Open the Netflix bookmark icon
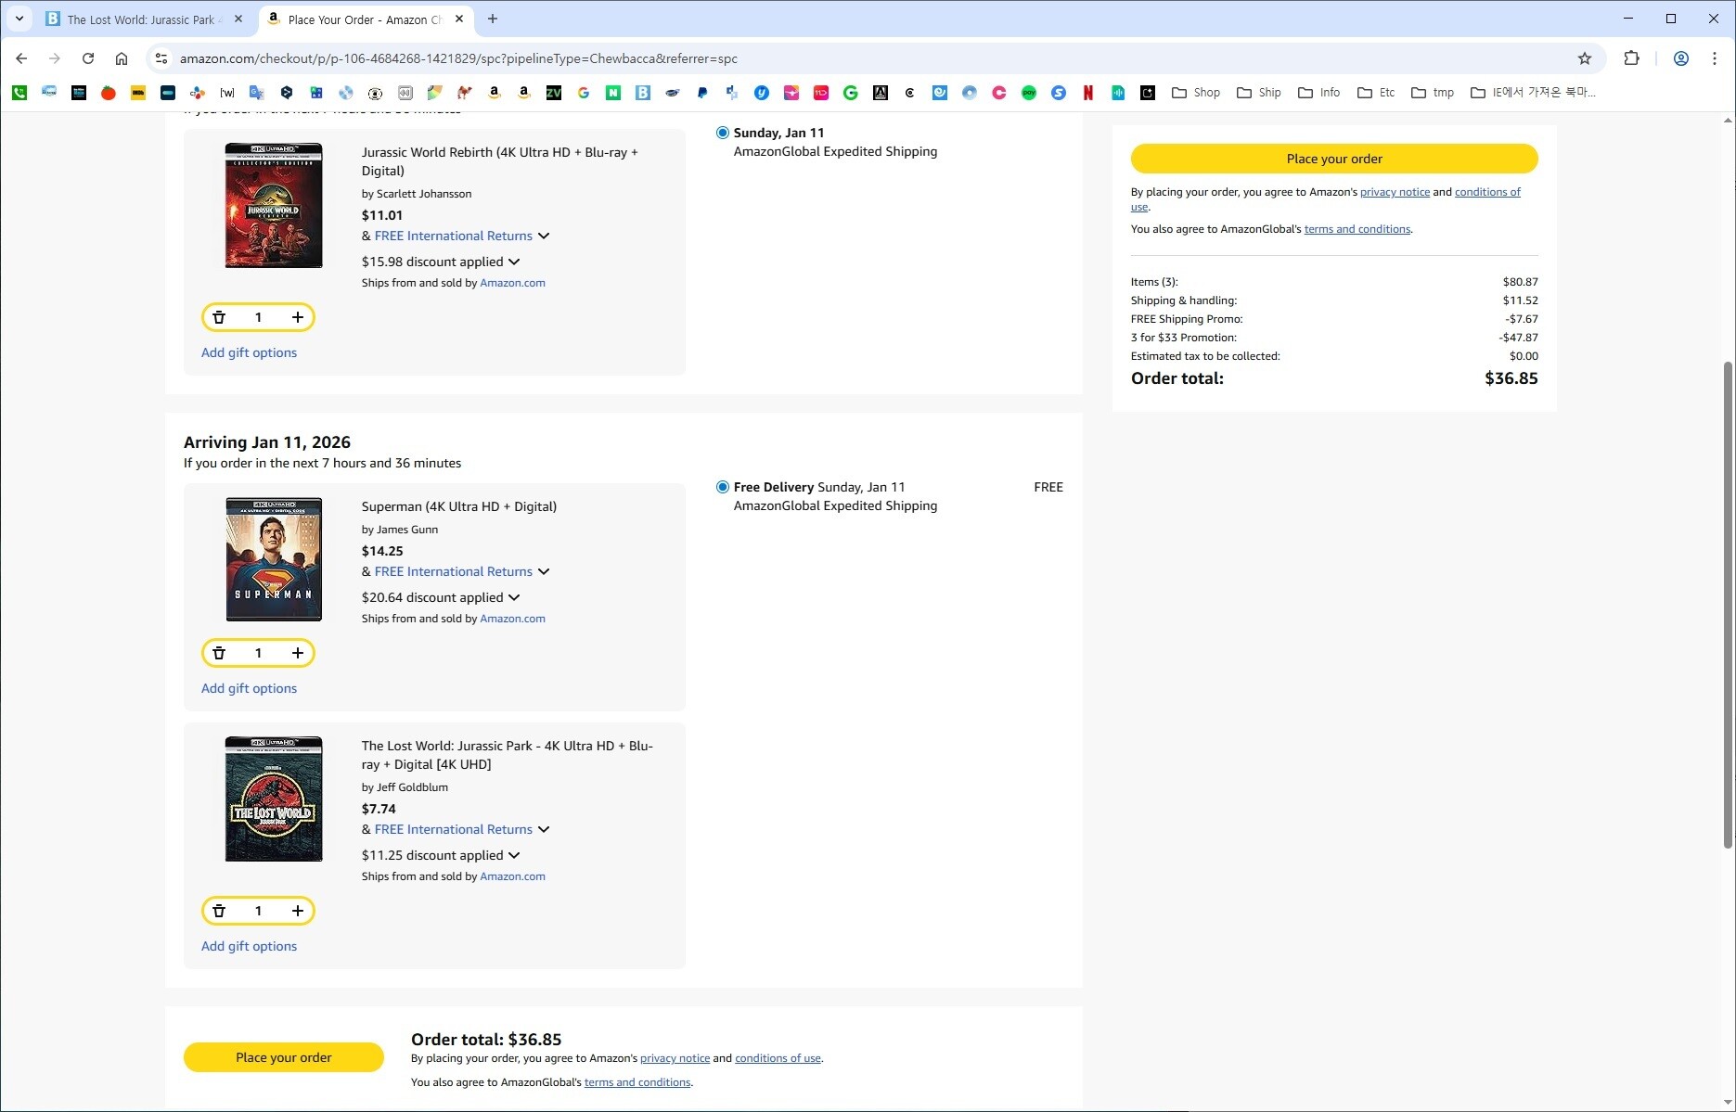This screenshot has width=1736, height=1112. pyautogui.click(x=1087, y=93)
